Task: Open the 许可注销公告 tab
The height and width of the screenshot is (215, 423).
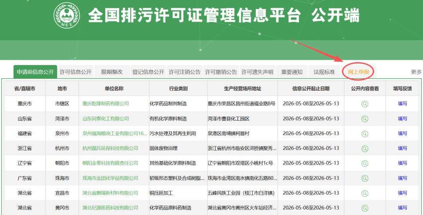Action: [x=185, y=72]
